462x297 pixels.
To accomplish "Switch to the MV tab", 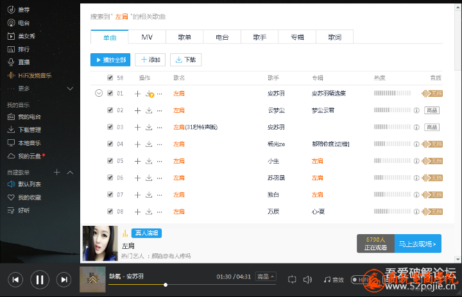I will point(147,37).
